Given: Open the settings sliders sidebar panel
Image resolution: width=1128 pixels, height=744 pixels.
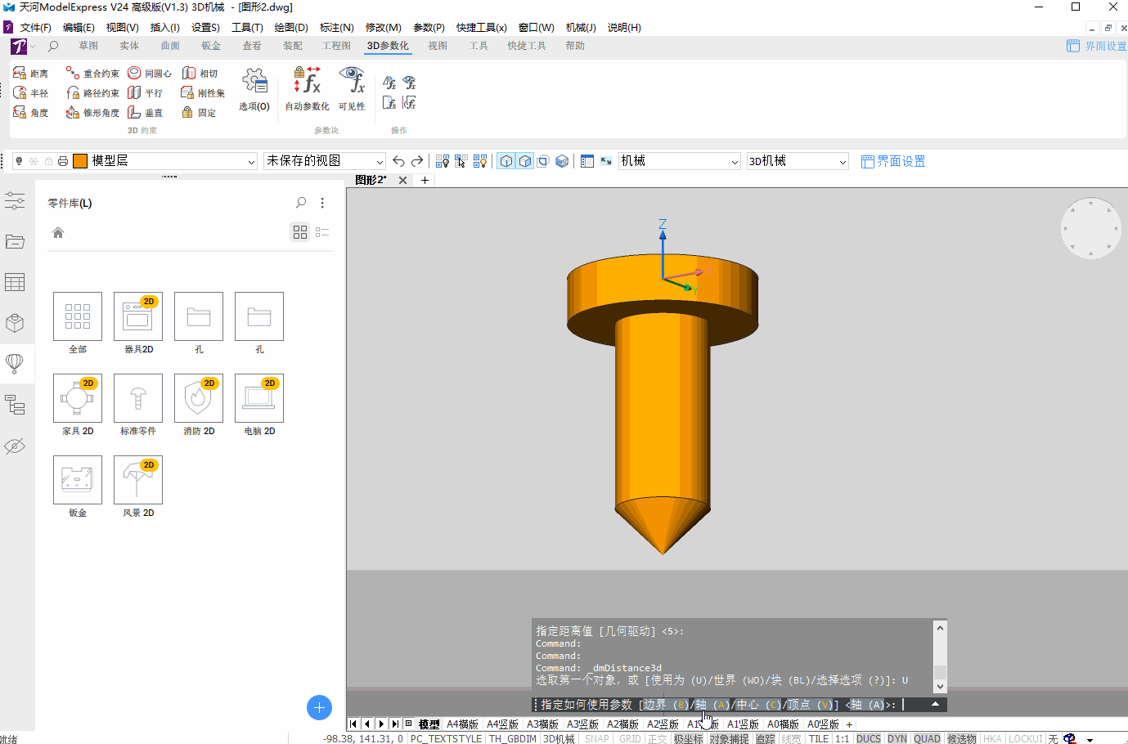Looking at the screenshot, I should pyautogui.click(x=15, y=200).
